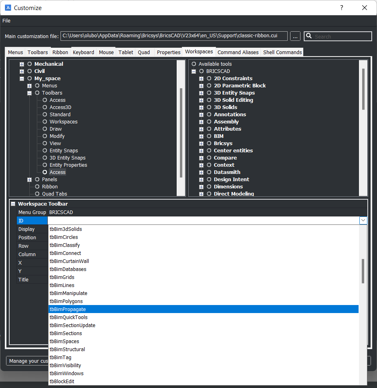Switch to the Keyboard tab
The width and height of the screenshot is (377, 388).
pyautogui.click(x=83, y=53)
